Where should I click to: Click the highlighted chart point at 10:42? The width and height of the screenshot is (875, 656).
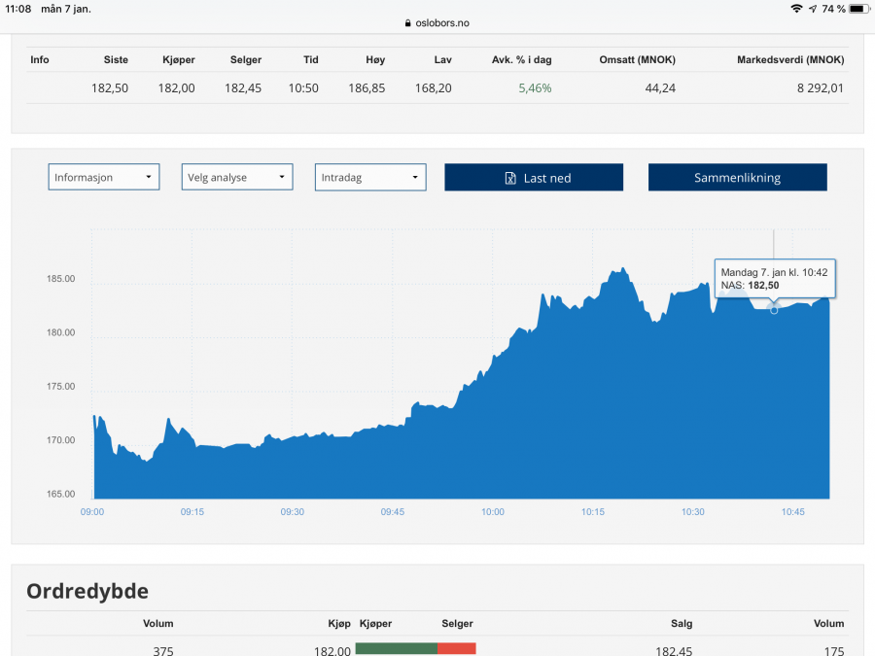(774, 310)
